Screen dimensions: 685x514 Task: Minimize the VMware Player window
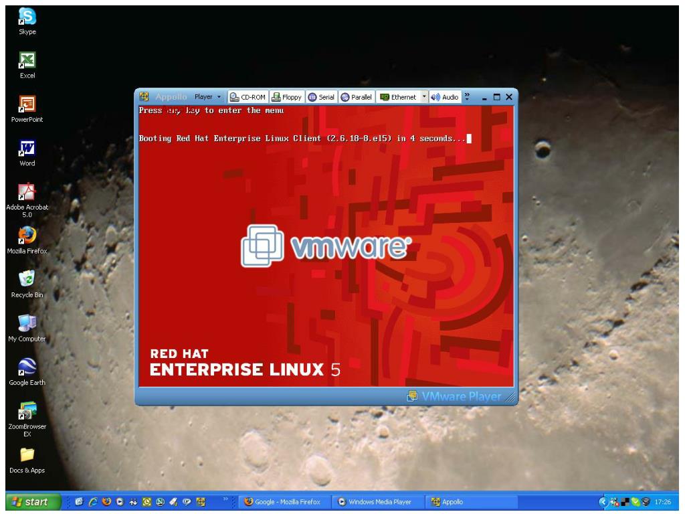click(484, 98)
